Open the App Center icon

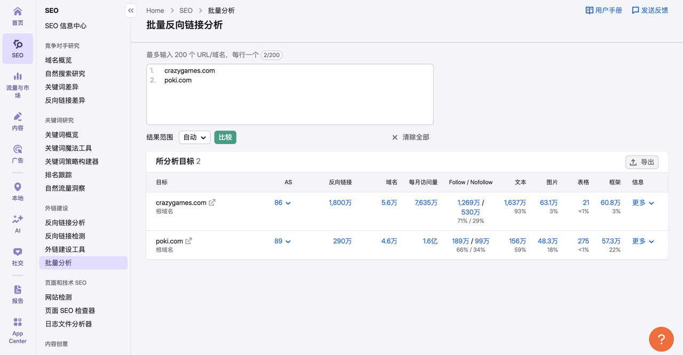(x=18, y=323)
